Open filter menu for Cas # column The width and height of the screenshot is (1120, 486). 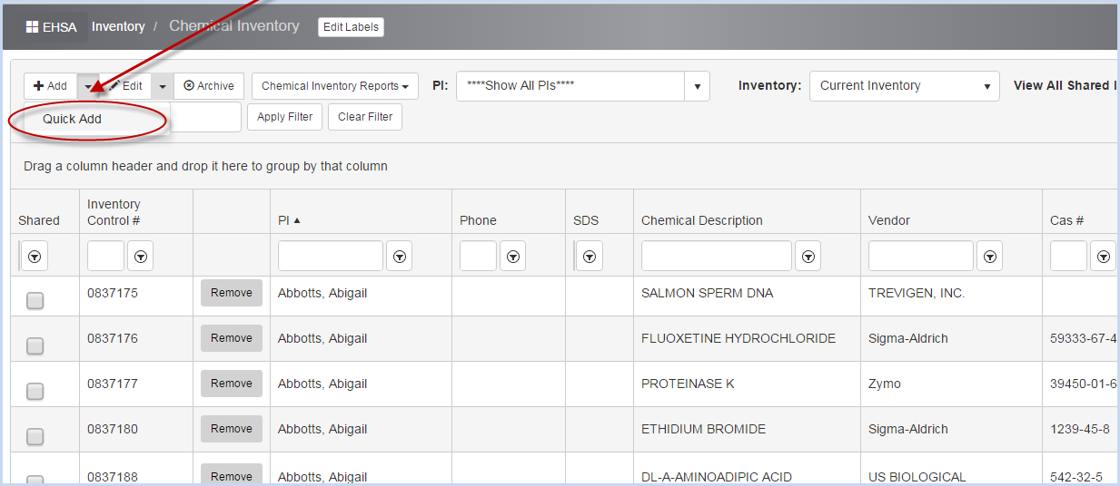pos(1104,258)
